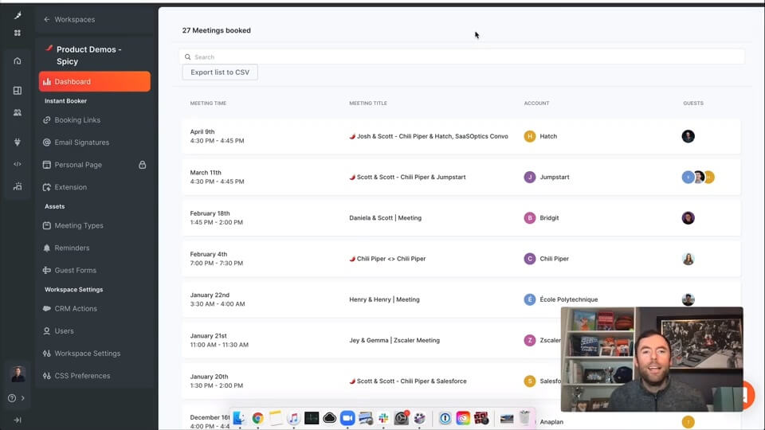Screen dimensions: 765x430
Task: Click the search magnifier icon
Action: tap(187, 57)
